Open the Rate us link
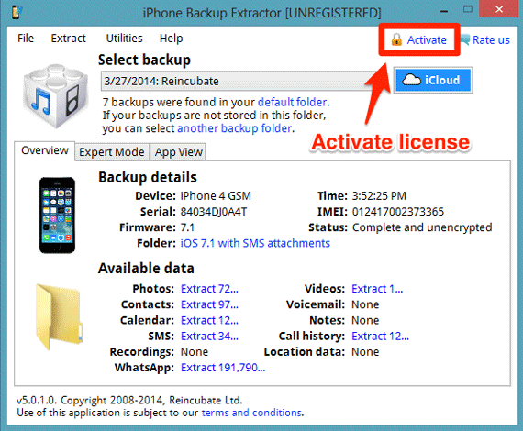Image resolution: width=523 pixels, height=431 pixels. [491, 40]
